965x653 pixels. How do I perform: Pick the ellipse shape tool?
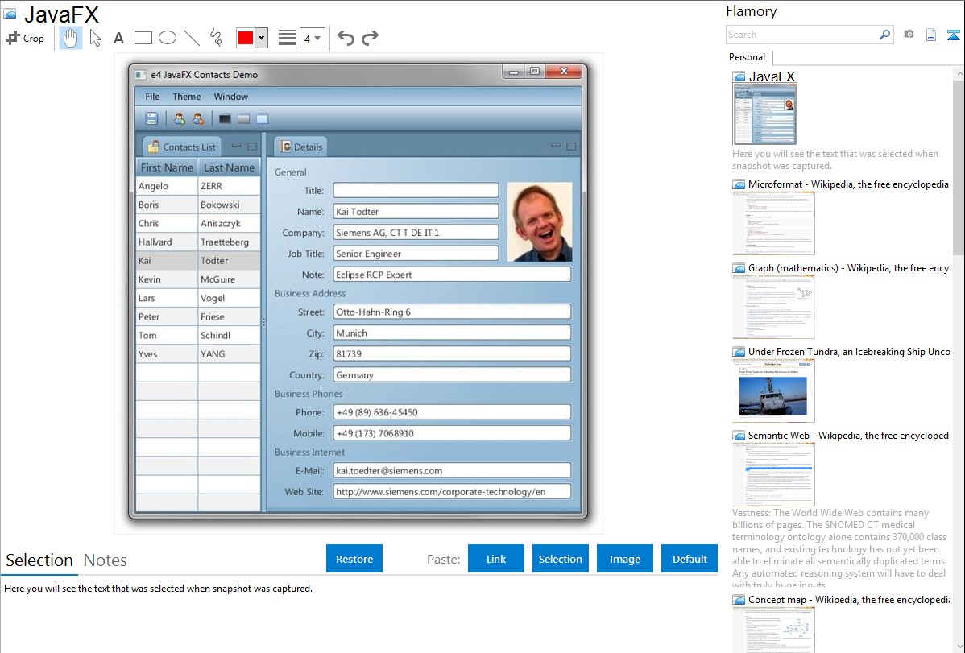[168, 38]
